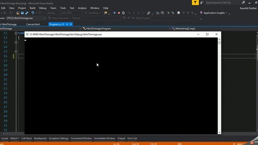Open the Build menu
The height and width of the screenshot is (145, 258).
[32, 8]
